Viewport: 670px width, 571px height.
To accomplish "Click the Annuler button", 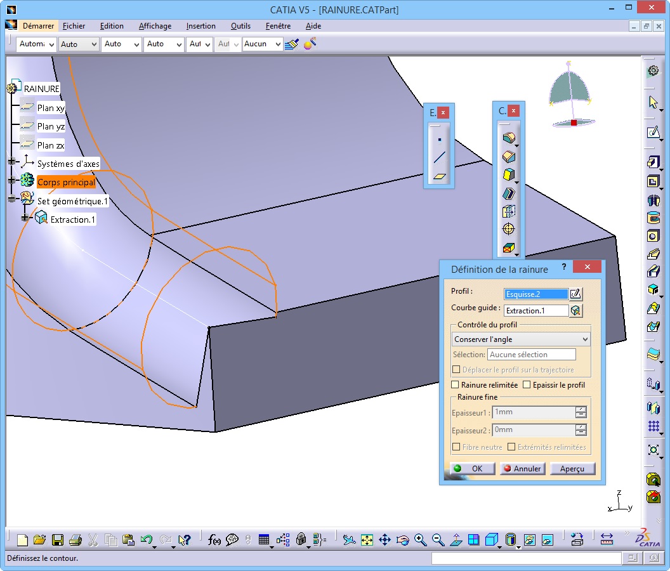I will click(x=523, y=468).
